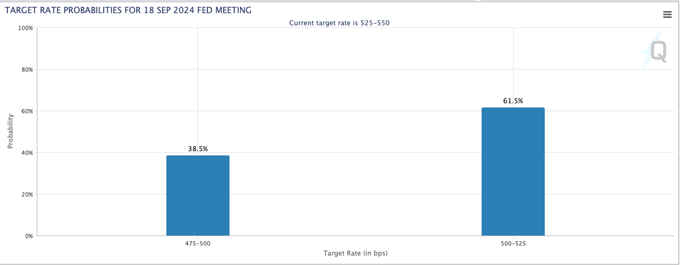The height and width of the screenshot is (265, 680).
Task: Click the 0% y-axis tick label
Action: point(28,236)
